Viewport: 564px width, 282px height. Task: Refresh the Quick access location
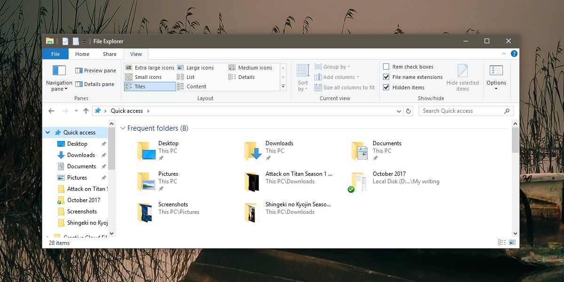click(x=408, y=111)
